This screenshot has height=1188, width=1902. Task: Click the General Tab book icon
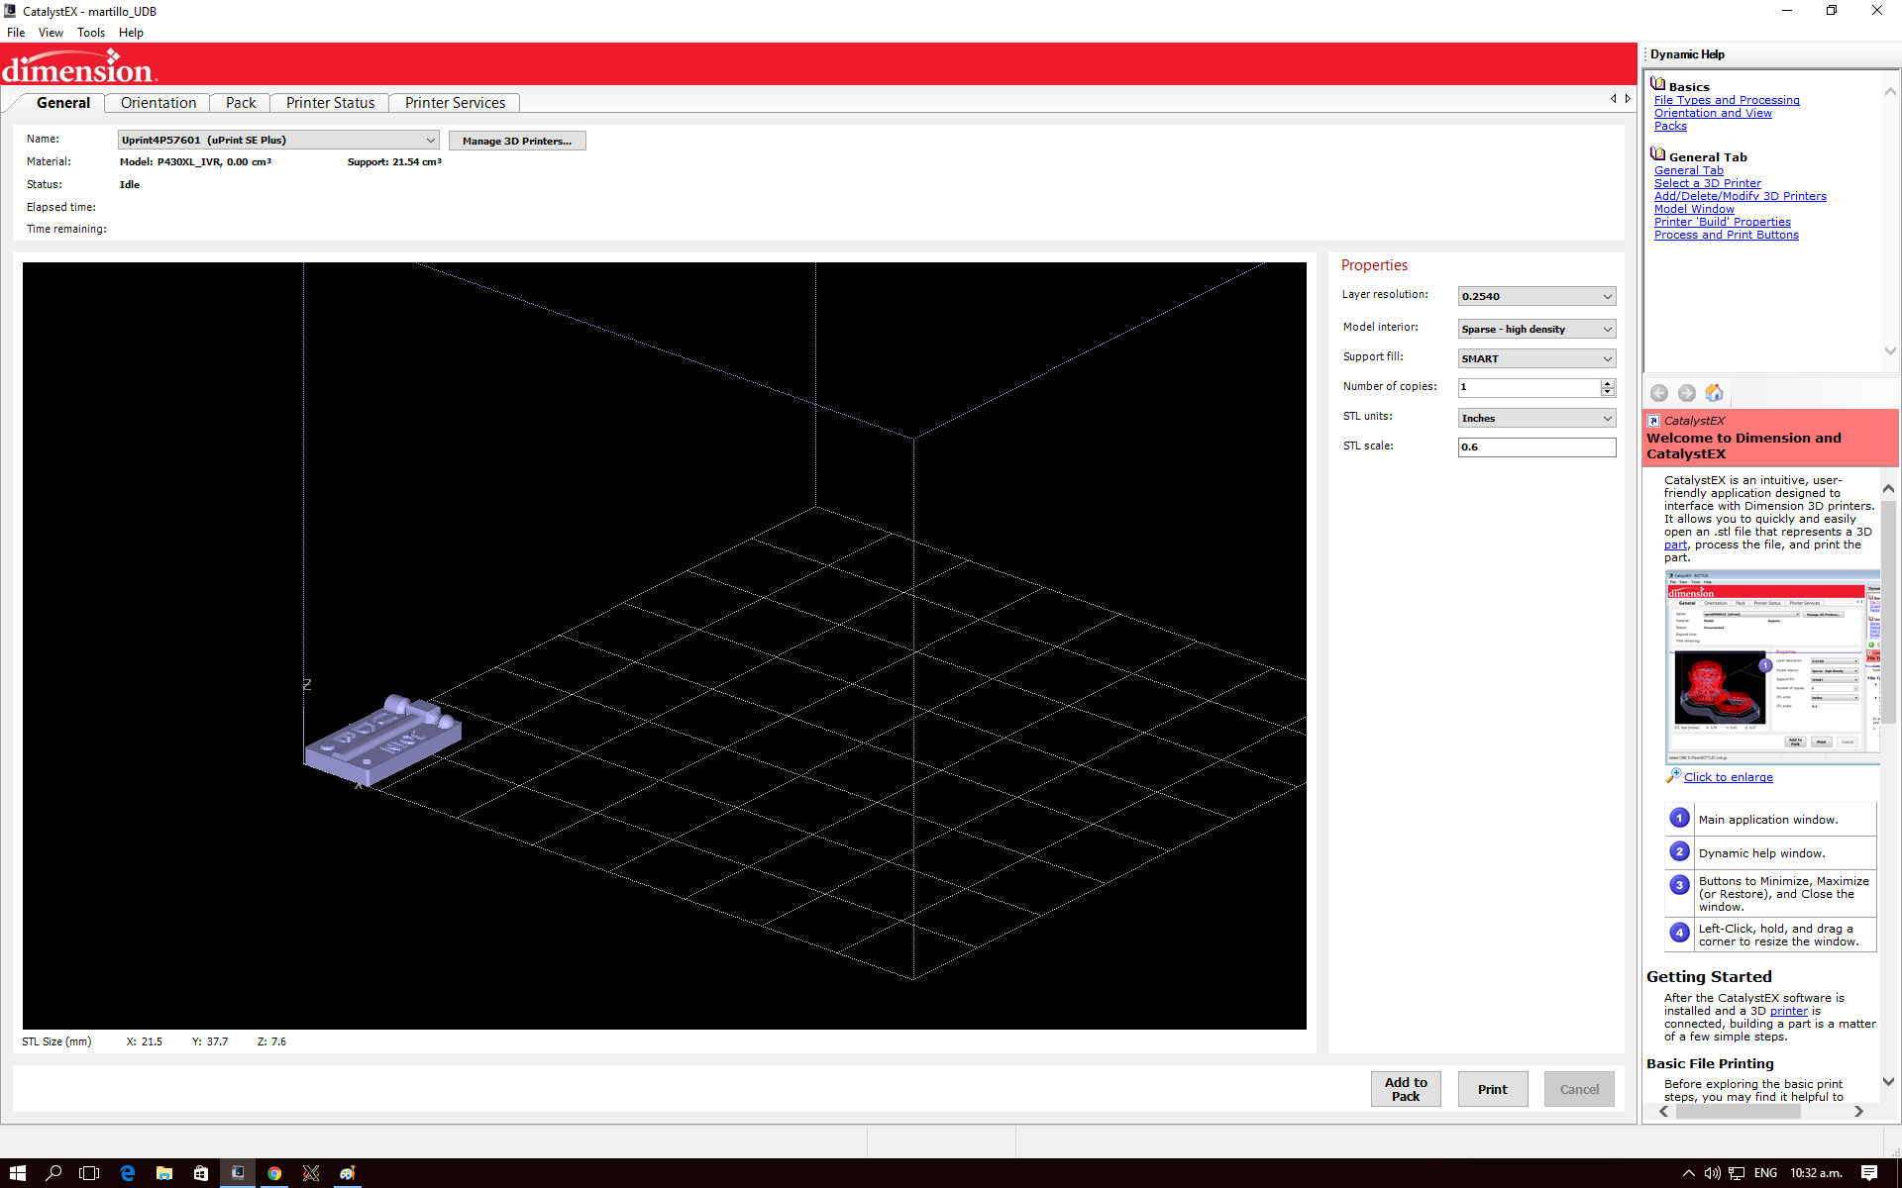[x=1657, y=153]
